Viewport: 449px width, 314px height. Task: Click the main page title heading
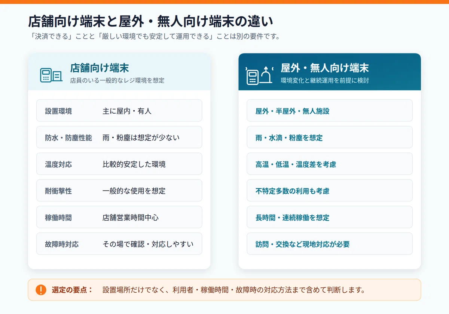150,22
